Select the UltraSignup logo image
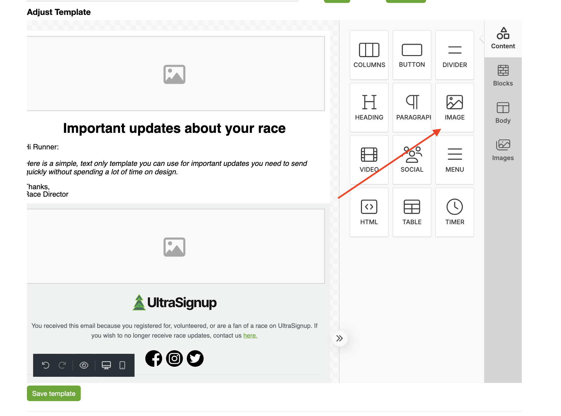 point(174,302)
